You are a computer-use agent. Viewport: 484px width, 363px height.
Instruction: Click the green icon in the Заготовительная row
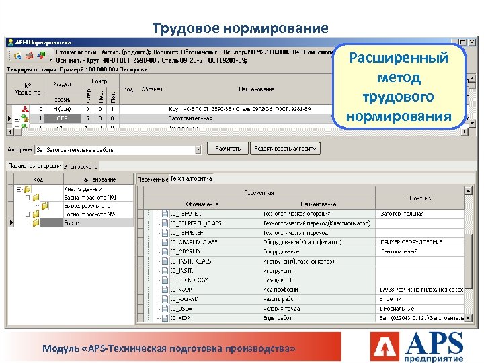pyautogui.click(x=25, y=118)
